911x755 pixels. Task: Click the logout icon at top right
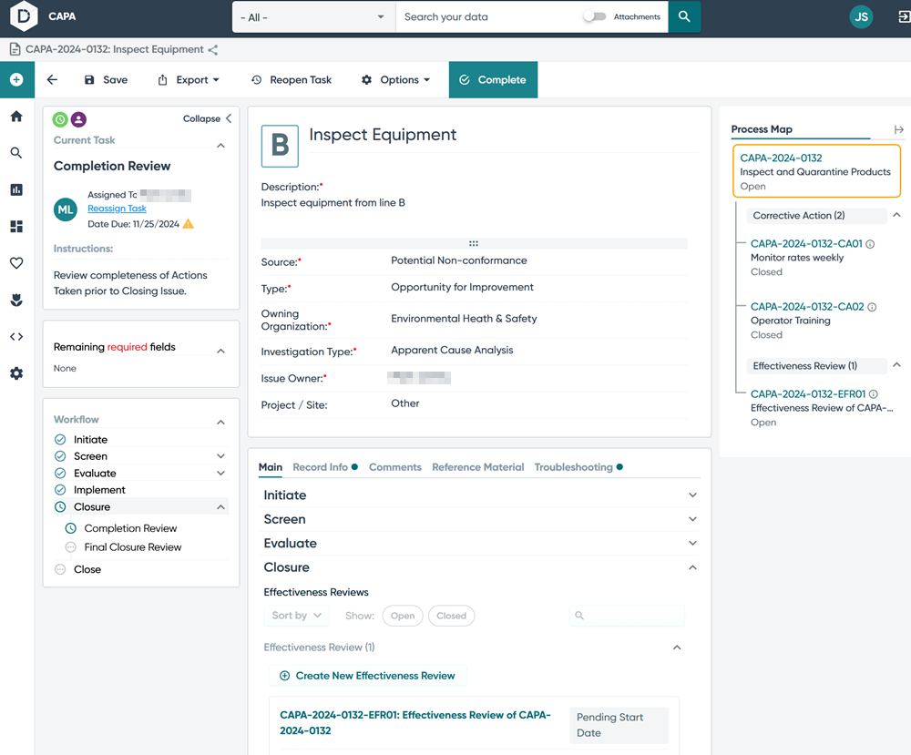click(904, 16)
